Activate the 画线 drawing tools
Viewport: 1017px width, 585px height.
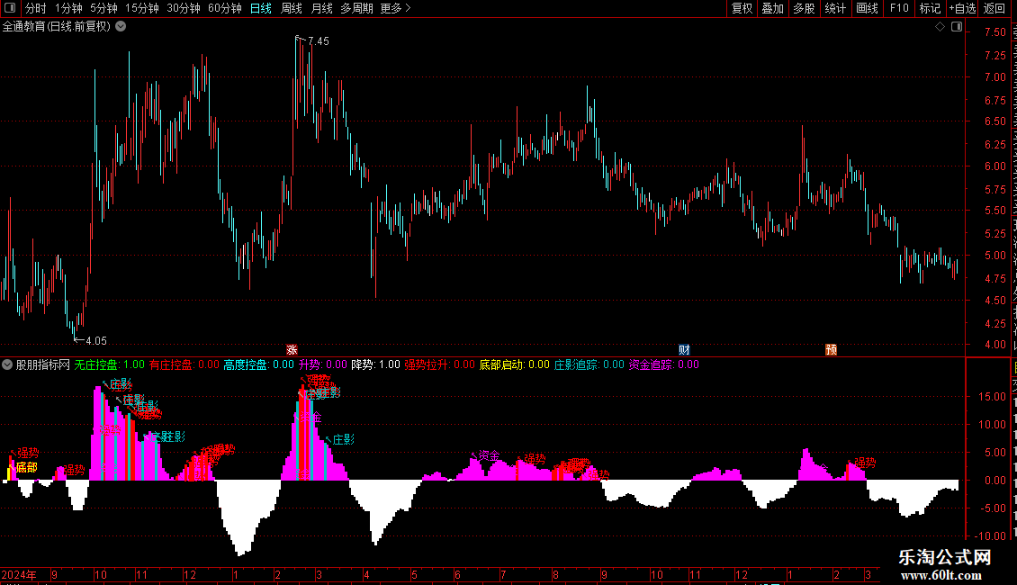(868, 8)
